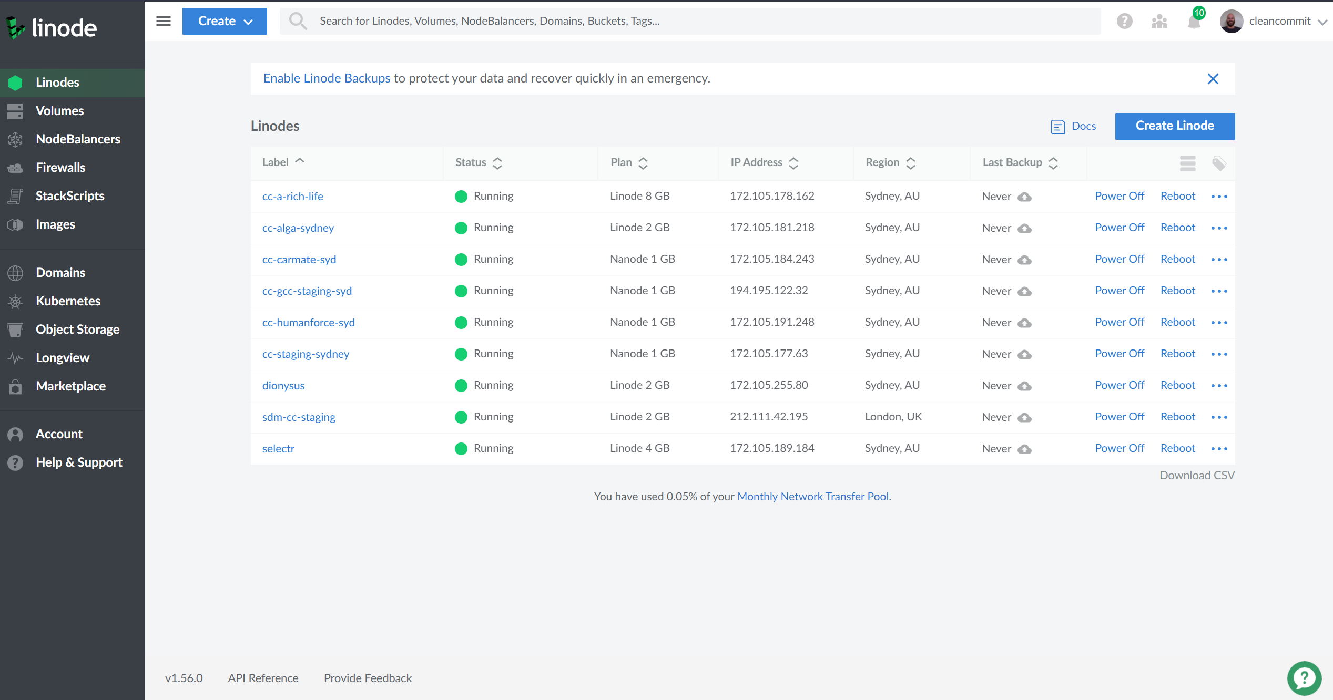Click the v1.56.0 version link
This screenshot has width=1333, height=700.
tap(184, 678)
